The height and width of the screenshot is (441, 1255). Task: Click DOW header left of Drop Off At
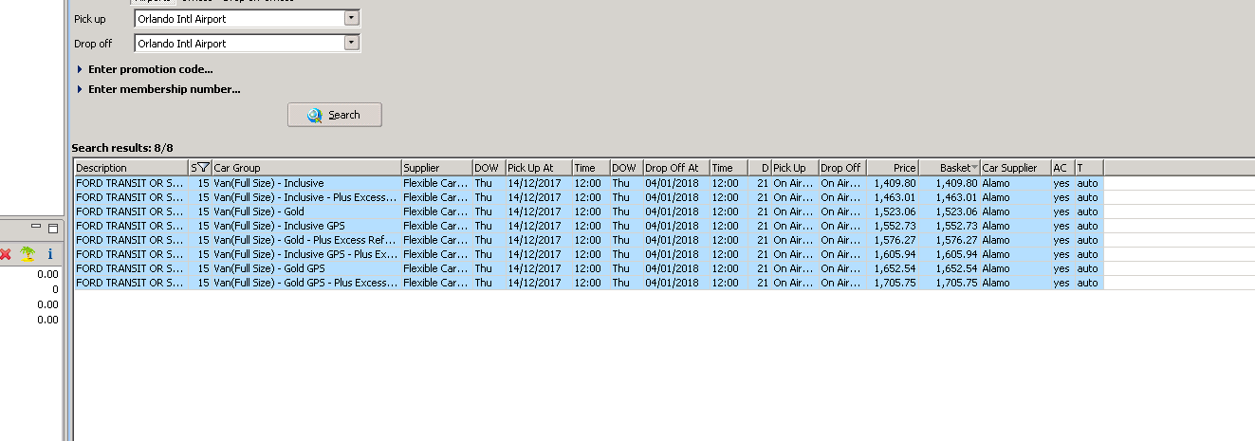[626, 168]
